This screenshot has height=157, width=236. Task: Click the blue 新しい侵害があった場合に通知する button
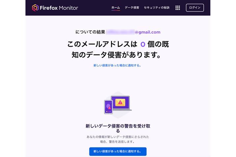(x=118, y=151)
